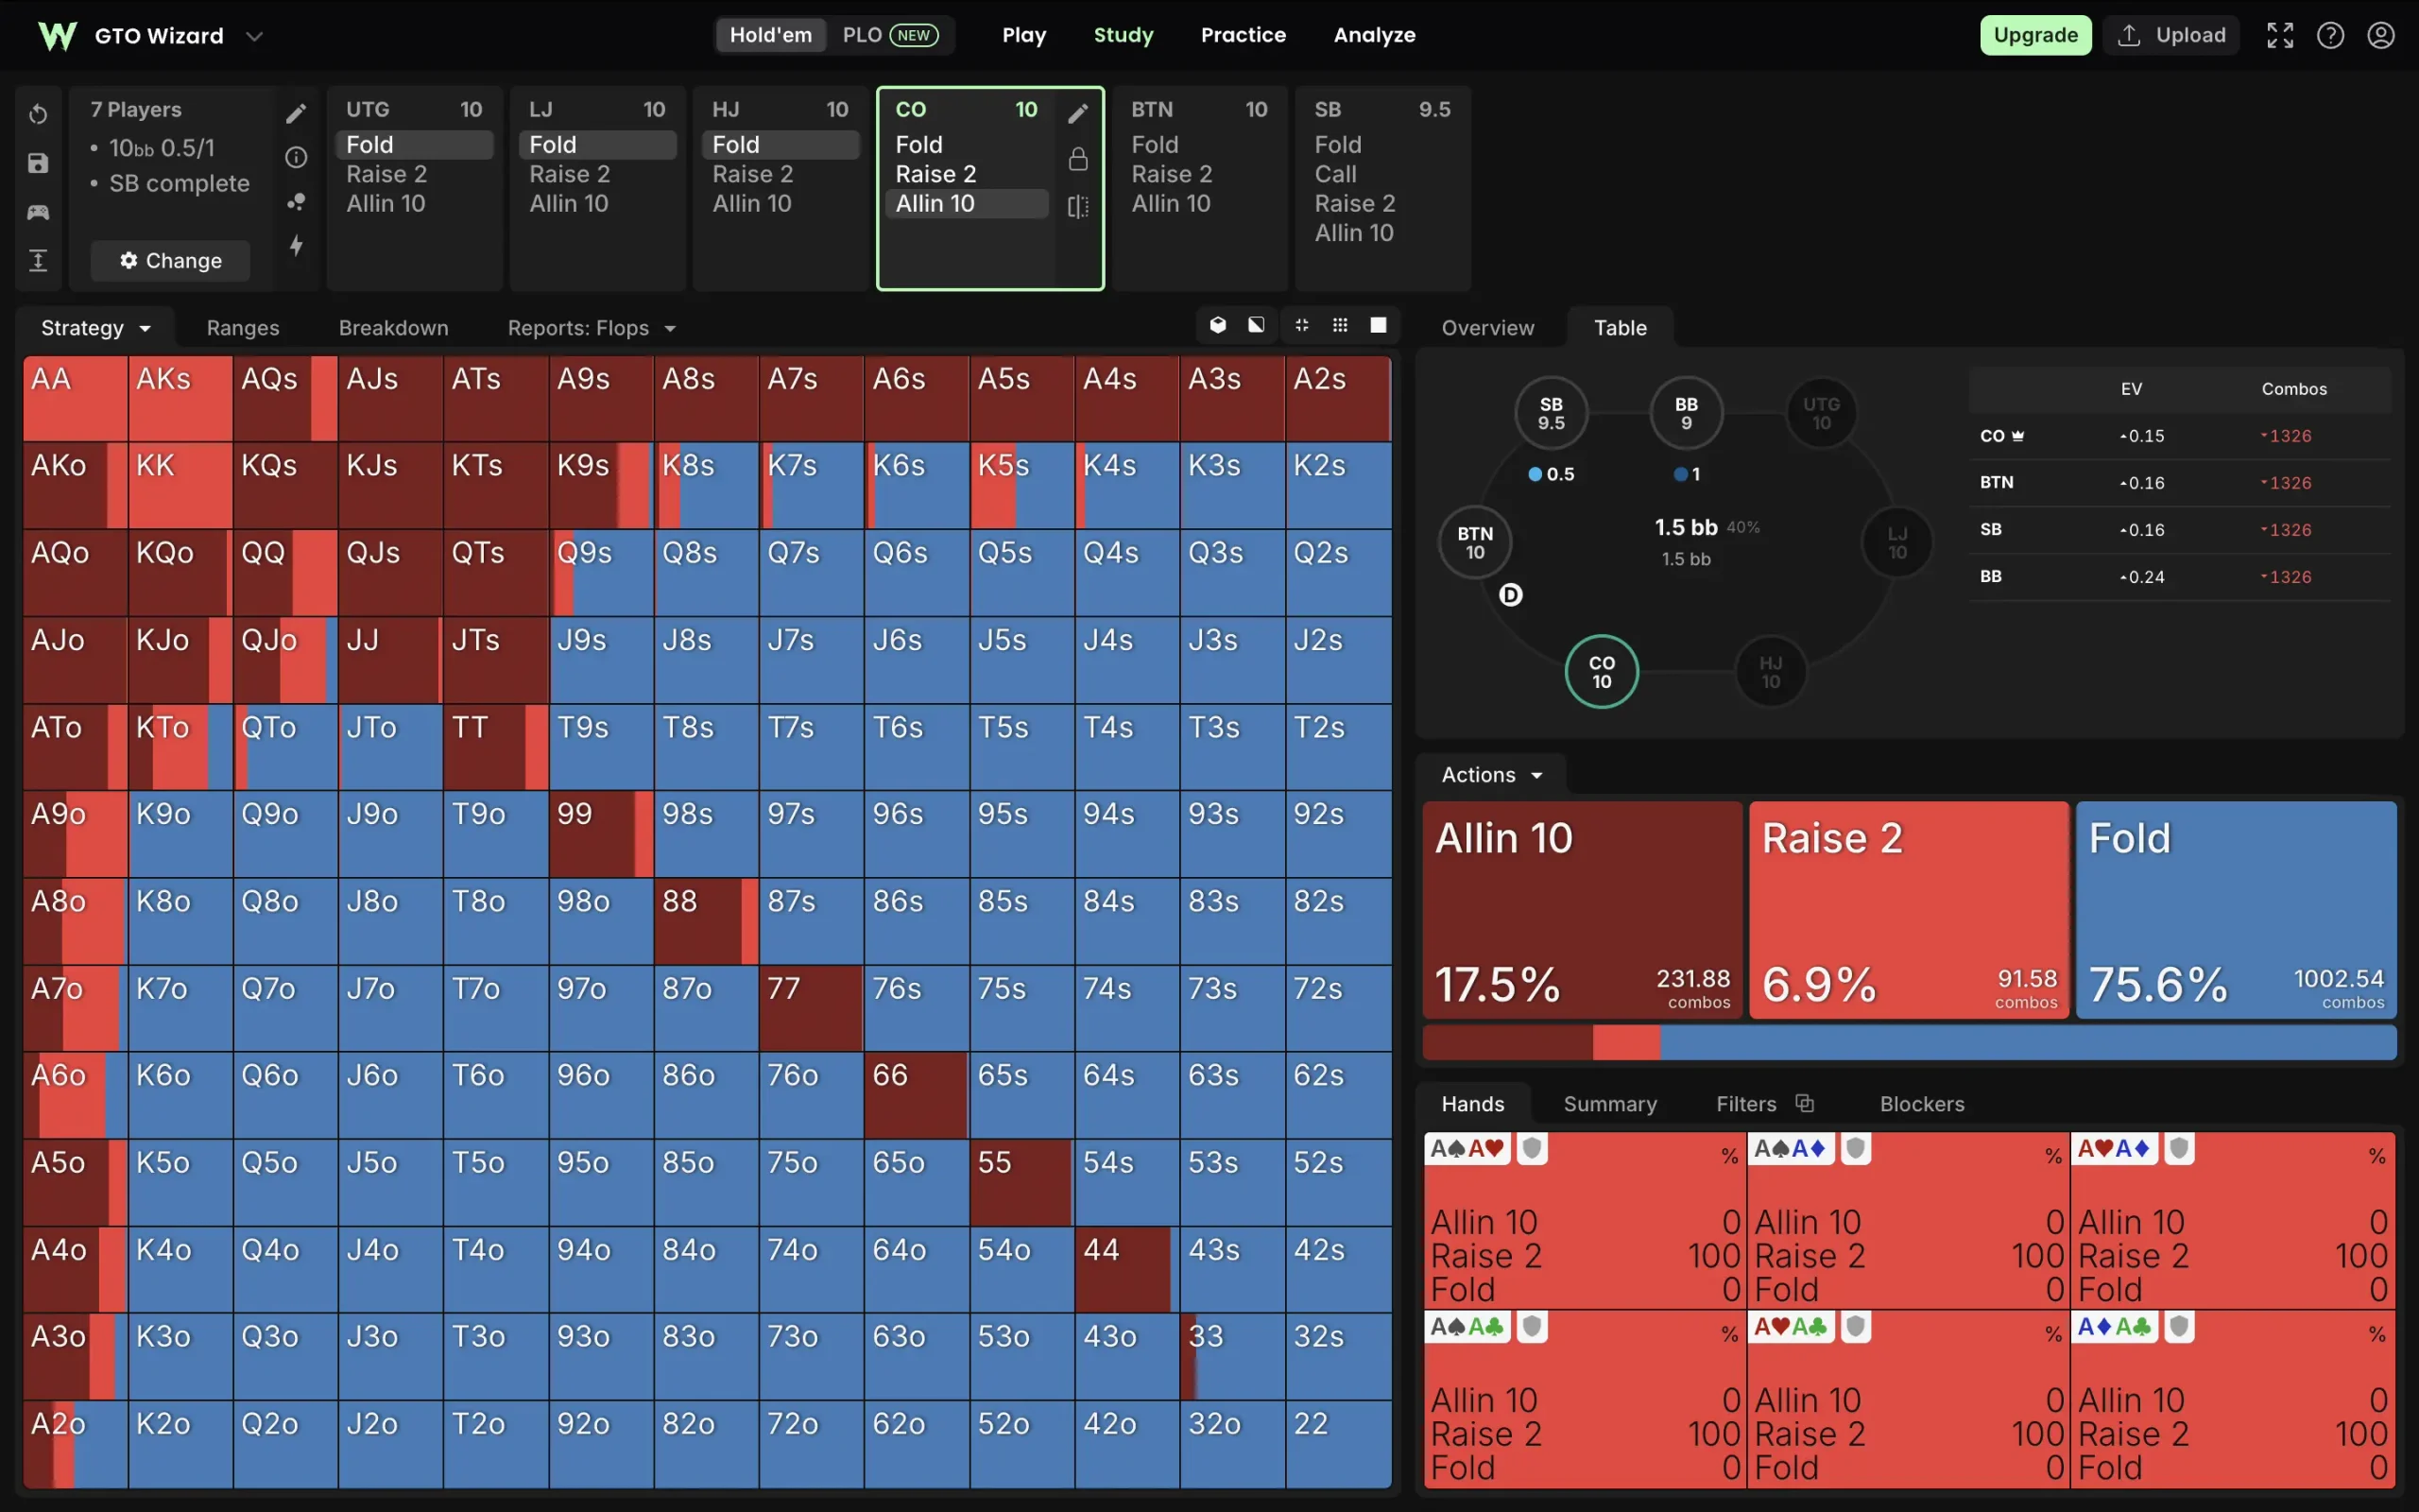The image size is (2419, 1512).
Task: Click the lightning bolt icon in game panel
Action: pos(296,245)
